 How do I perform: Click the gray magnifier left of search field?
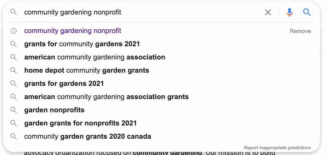click(x=14, y=12)
